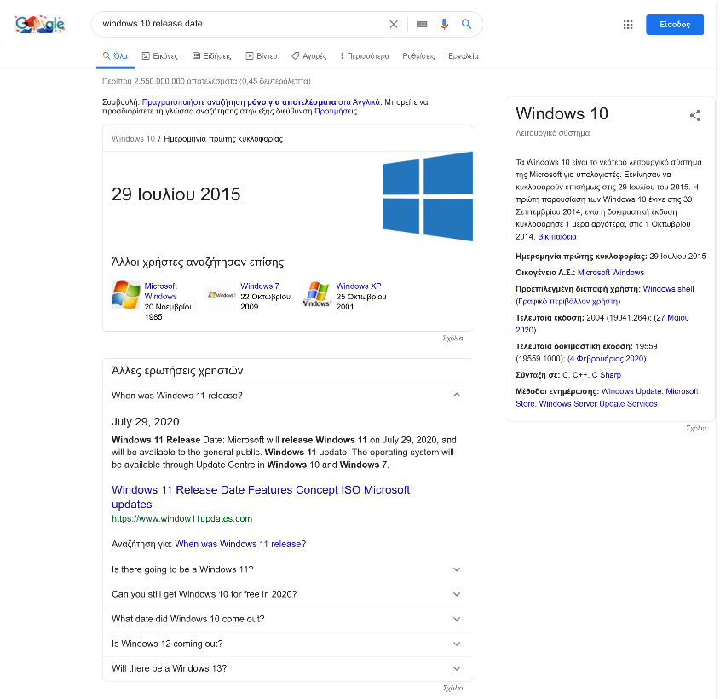
Task: Expand 'Will there be a Windows 13?'
Action: 287,668
